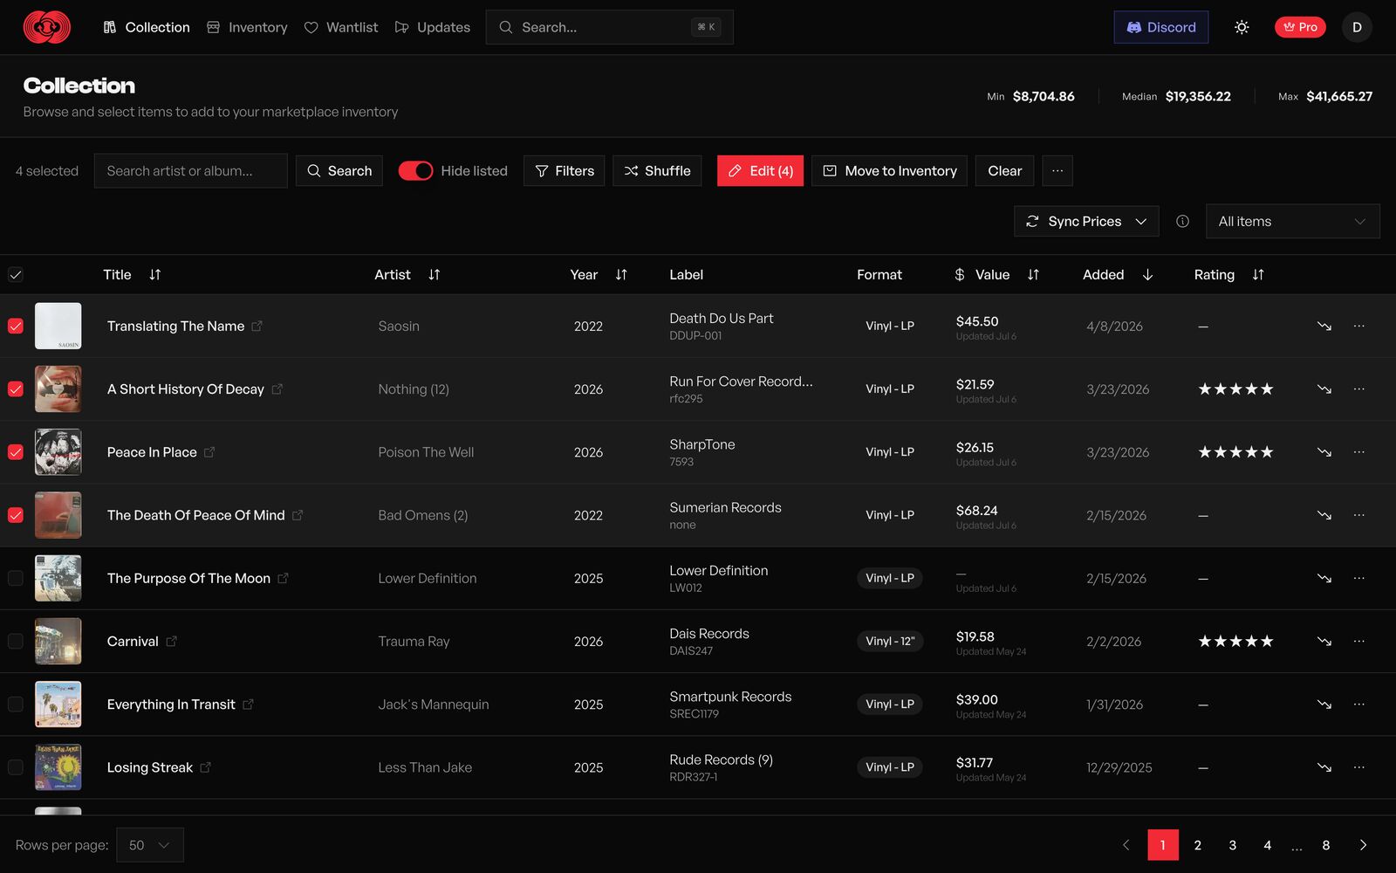Sort by Added date column
This screenshot has height=873, width=1396.
1147,275
